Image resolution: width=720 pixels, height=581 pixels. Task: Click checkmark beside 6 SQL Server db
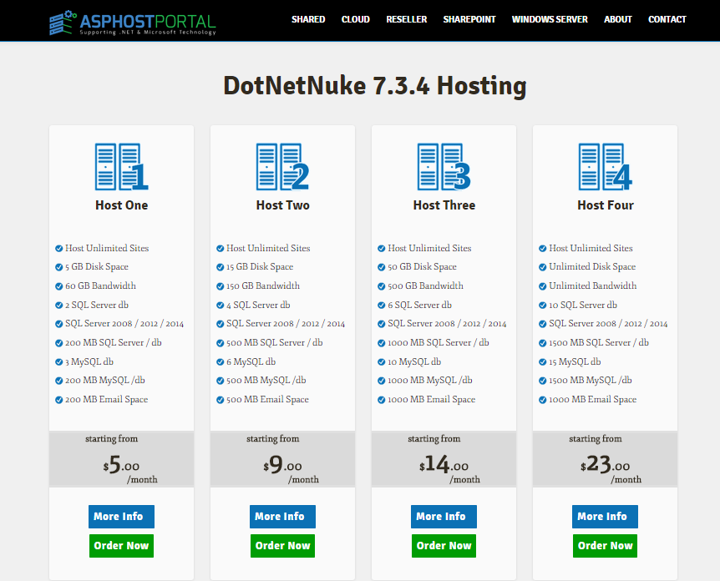(x=381, y=306)
